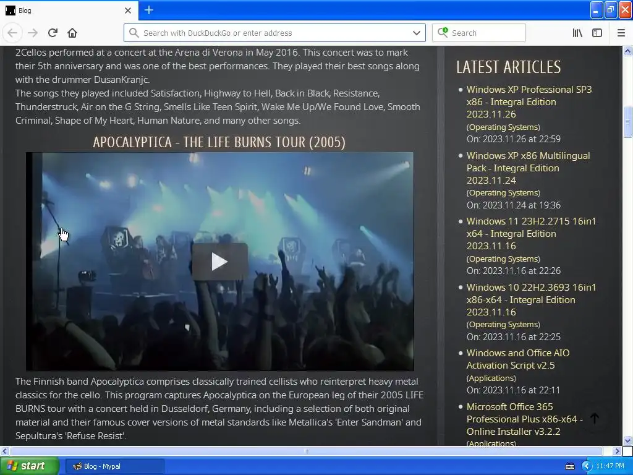
Task: Click the scroll-to-top arrow button
Action: [x=595, y=419]
